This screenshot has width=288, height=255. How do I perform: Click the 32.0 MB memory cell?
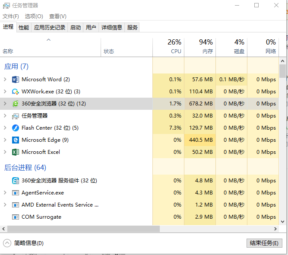point(200,116)
